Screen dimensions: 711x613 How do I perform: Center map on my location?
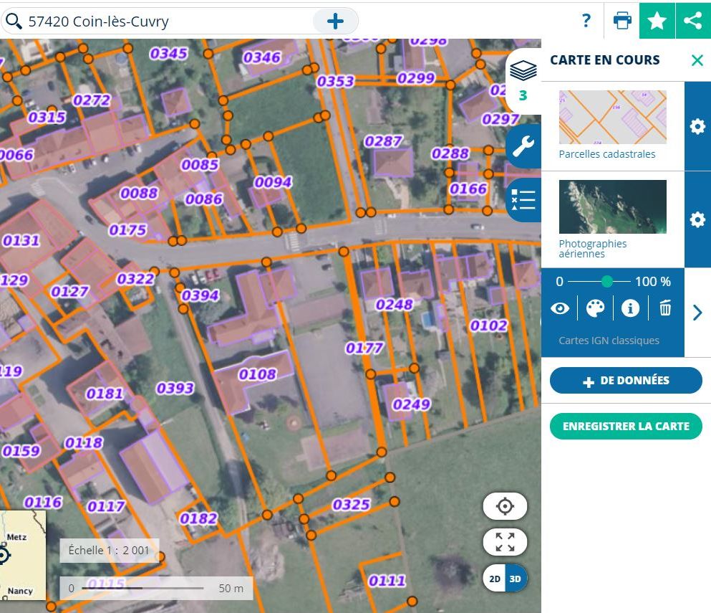[x=505, y=506]
